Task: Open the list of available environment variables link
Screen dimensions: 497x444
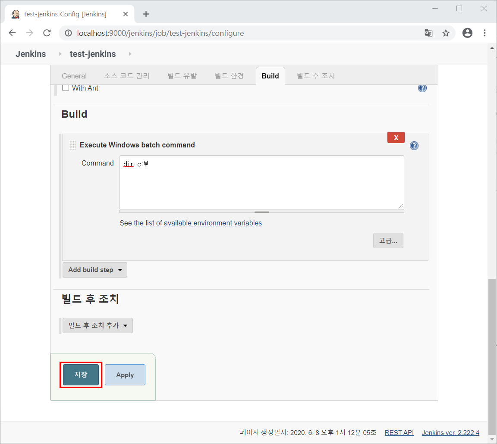Action: point(198,223)
